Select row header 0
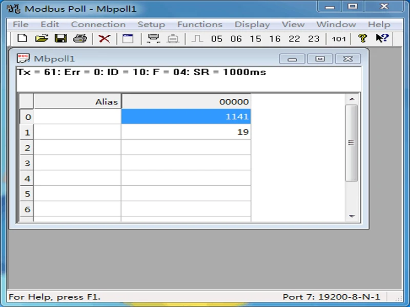 27,117
